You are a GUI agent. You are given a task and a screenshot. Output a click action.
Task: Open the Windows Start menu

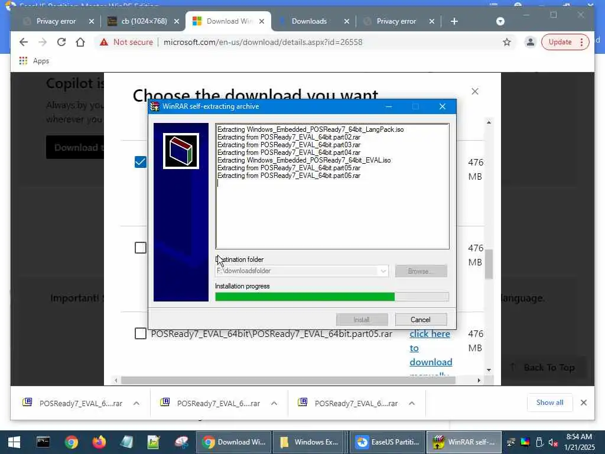point(14,442)
